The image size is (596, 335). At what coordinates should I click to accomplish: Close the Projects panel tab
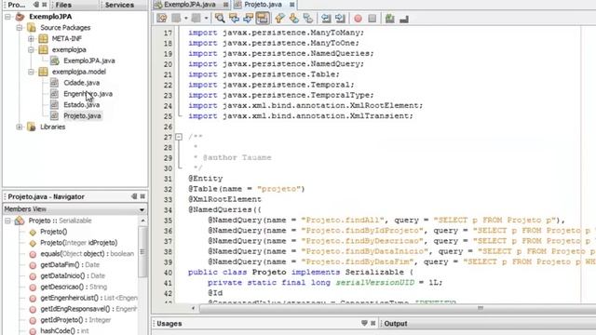pyautogui.click(x=45, y=5)
